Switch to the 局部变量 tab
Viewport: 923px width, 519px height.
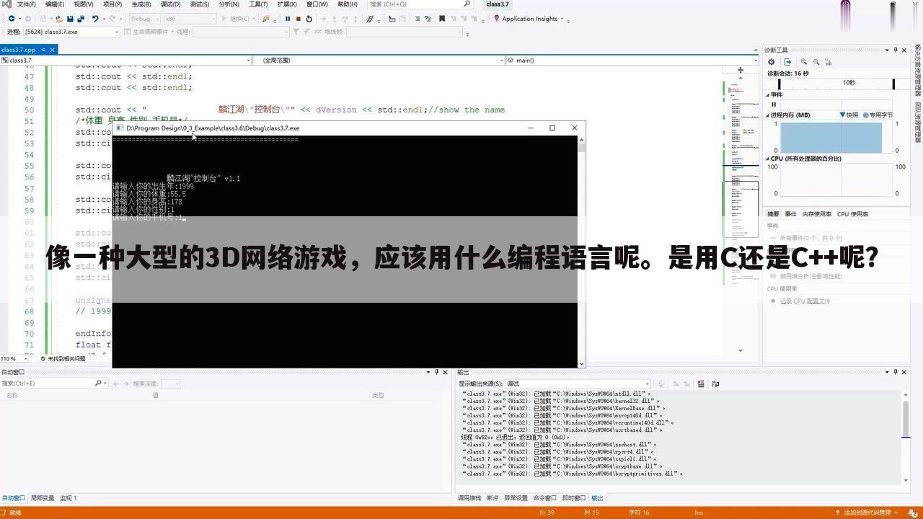click(x=43, y=498)
